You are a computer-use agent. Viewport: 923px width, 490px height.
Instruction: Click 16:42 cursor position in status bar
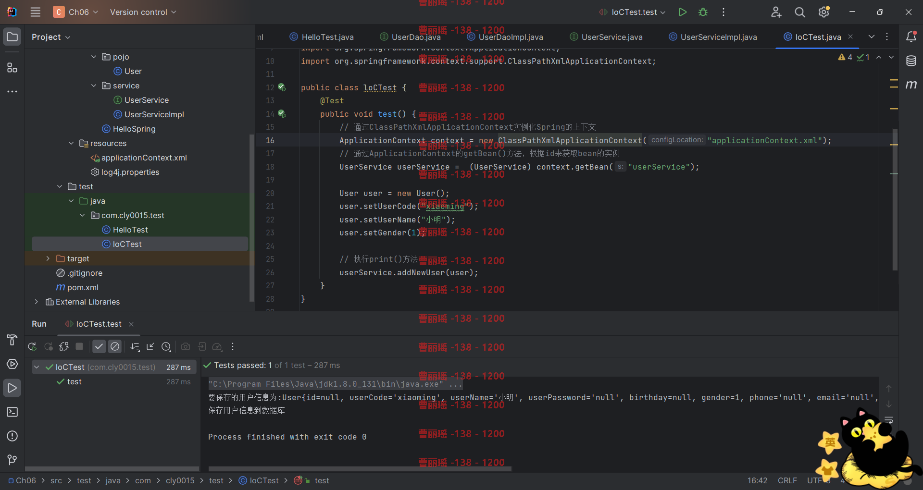[757, 480]
